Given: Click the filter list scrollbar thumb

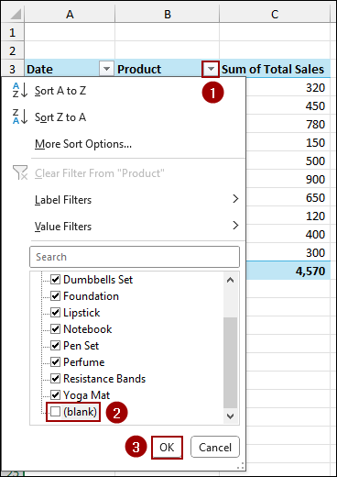Looking at the screenshot, I should pos(231,362).
